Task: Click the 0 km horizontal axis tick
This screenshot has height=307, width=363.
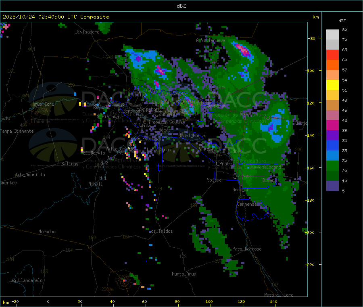Action: (48, 301)
